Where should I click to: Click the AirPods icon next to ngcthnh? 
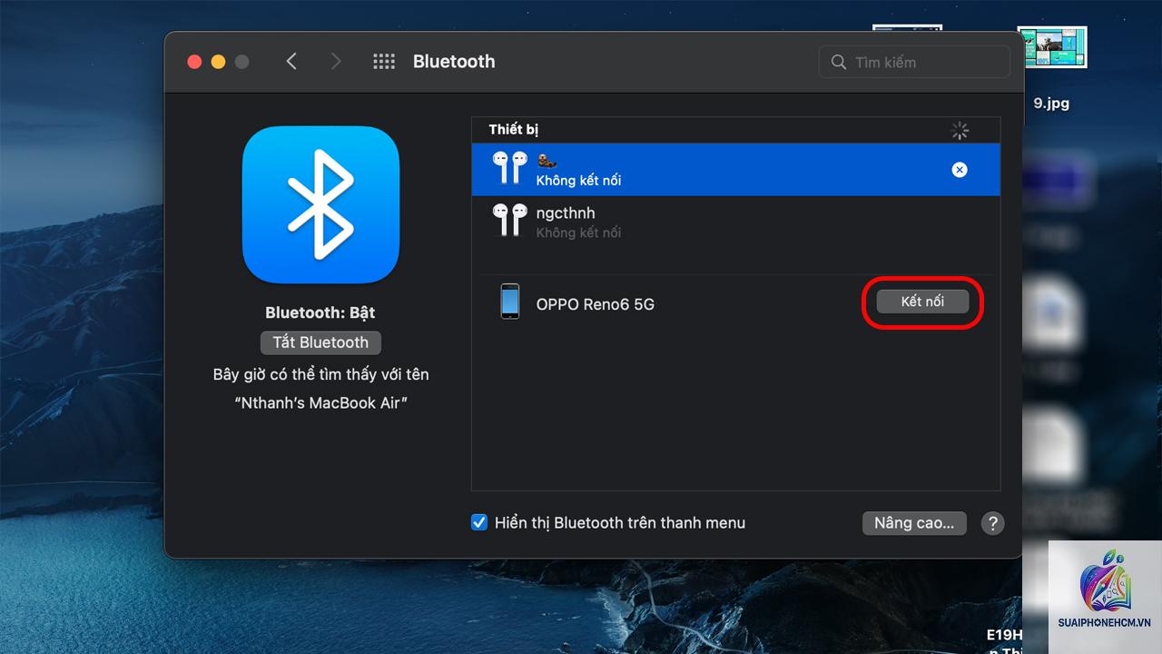click(509, 220)
